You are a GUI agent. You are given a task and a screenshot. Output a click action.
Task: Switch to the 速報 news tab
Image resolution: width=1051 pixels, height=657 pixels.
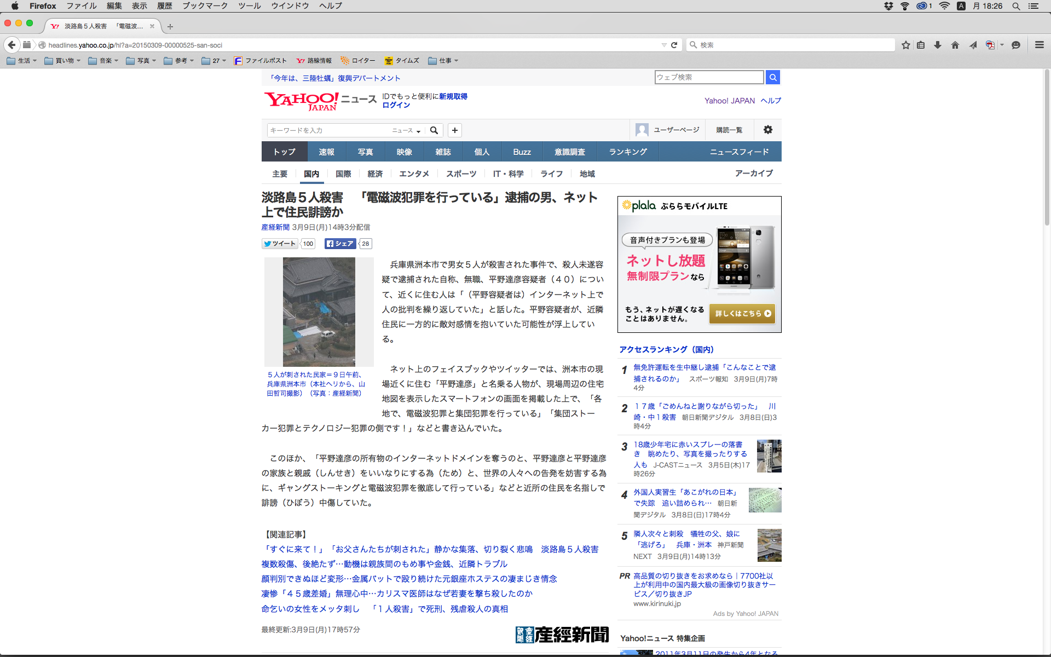326,152
